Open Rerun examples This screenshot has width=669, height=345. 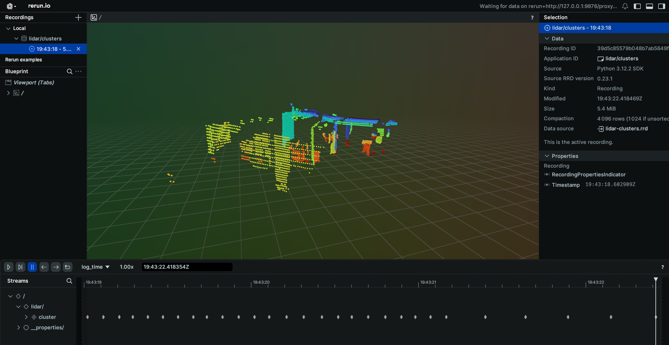click(x=24, y=60)
